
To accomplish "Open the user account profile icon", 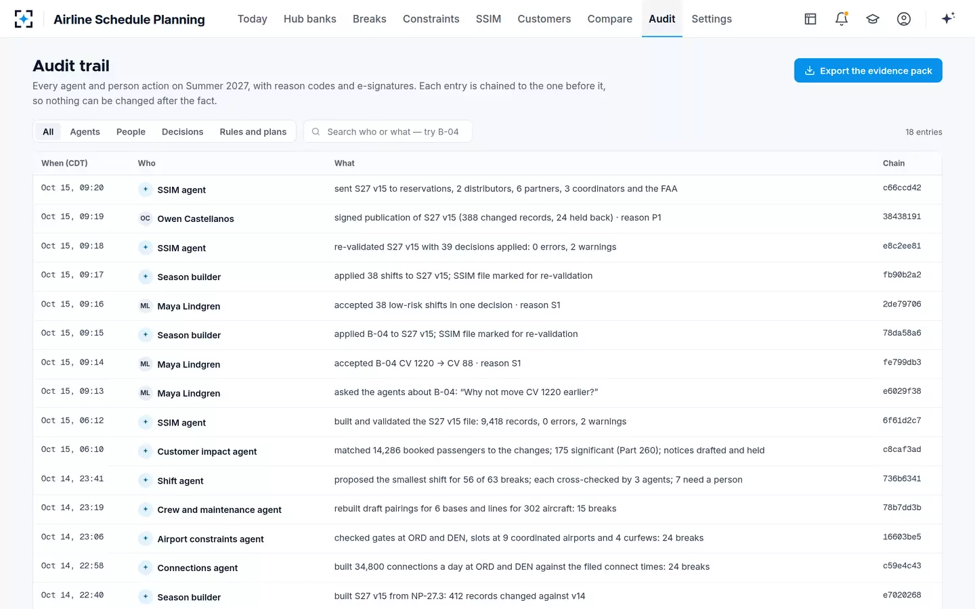I will [x=904, y=19].
